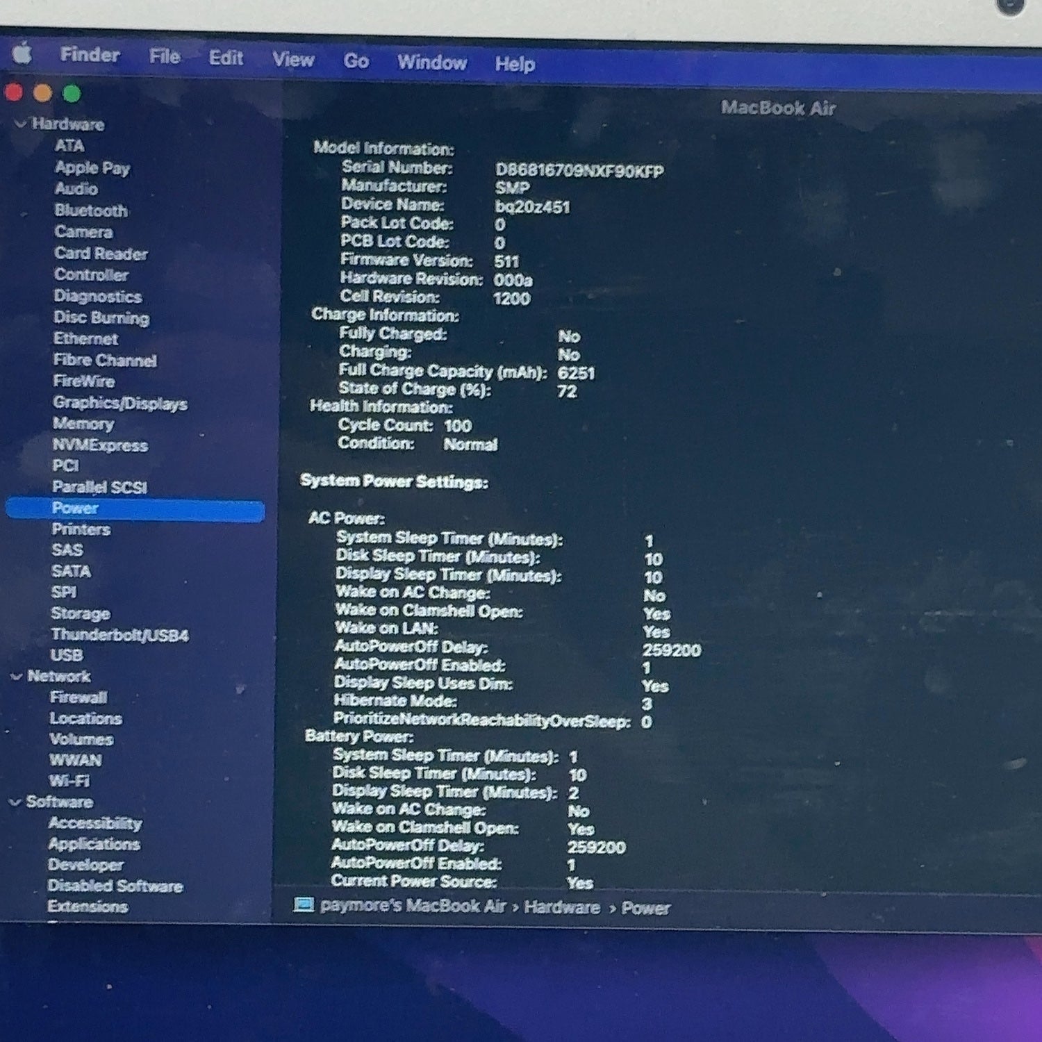Click Hardware in the path bar

pyautogui.click(x=562, y=907)
